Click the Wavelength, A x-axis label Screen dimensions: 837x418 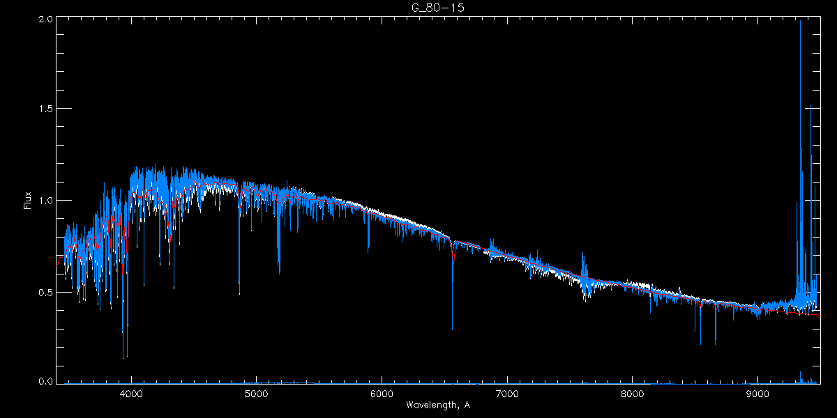coord(437,405)
